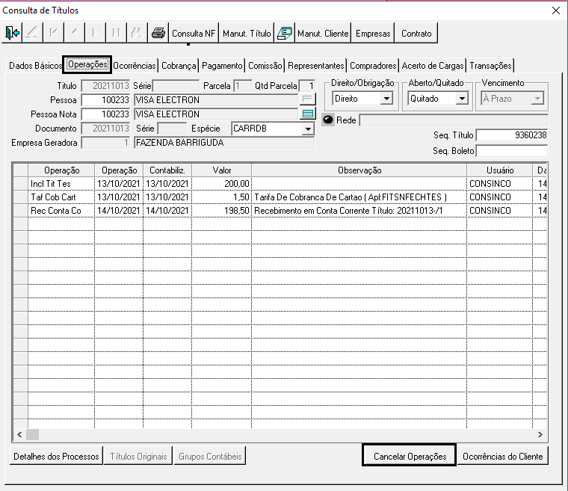Go to last record navigation icon
The height and width of the screenshot is (491, 568).
click(x=116, y=33)
